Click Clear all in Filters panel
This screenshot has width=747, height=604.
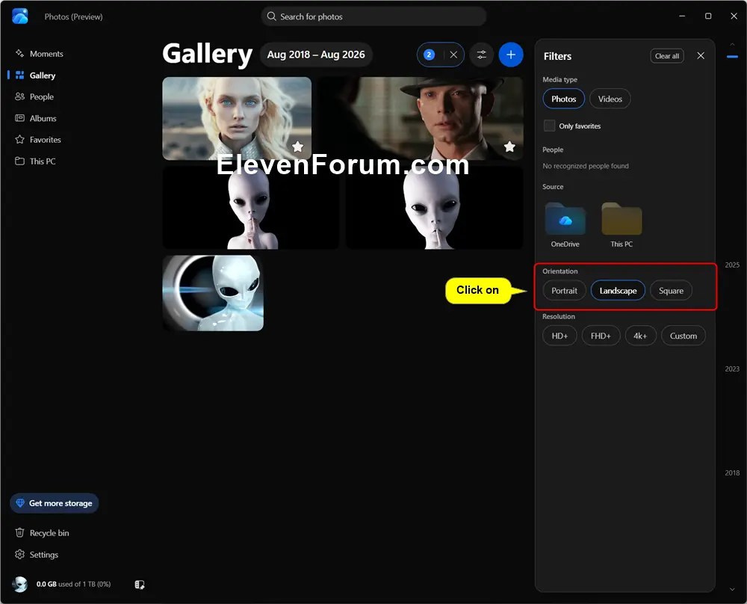click(667, 56)
